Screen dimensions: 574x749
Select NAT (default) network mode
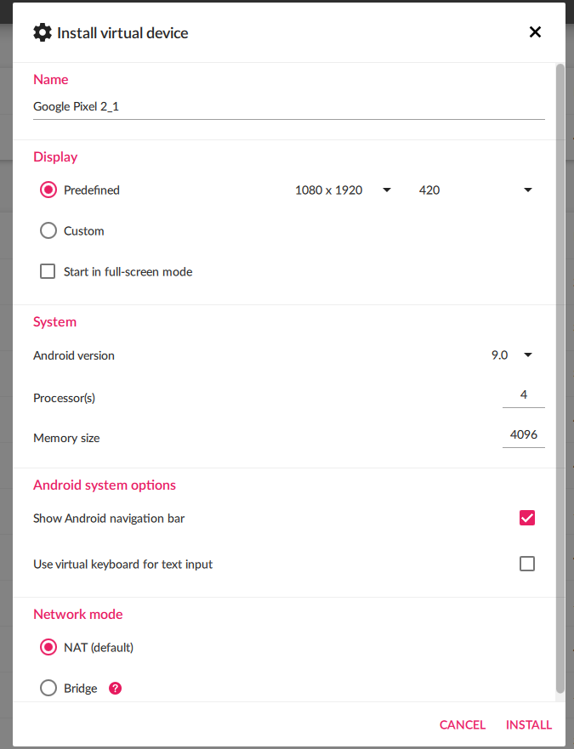coord(48,648)
